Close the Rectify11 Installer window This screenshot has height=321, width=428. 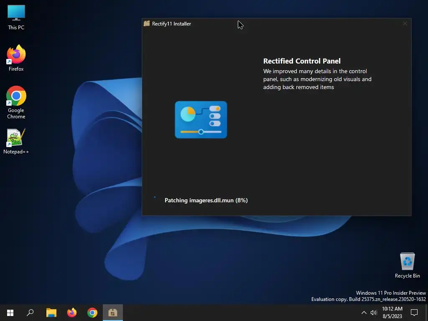405,23
